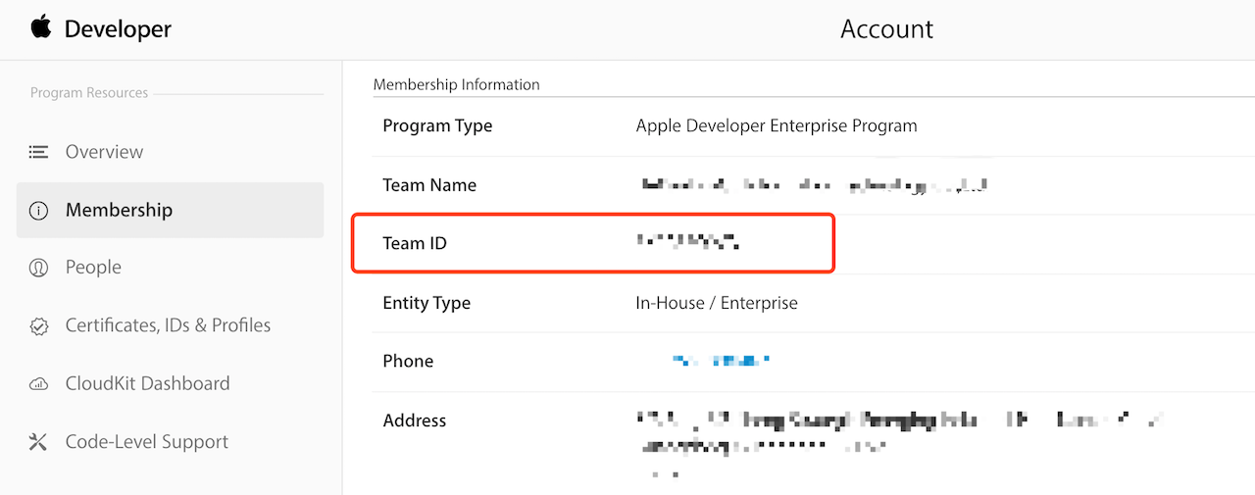The height and width of the screenshot is (495, 1255).
Task: Click the Apple logo icon
Action: tap(41, 27)
